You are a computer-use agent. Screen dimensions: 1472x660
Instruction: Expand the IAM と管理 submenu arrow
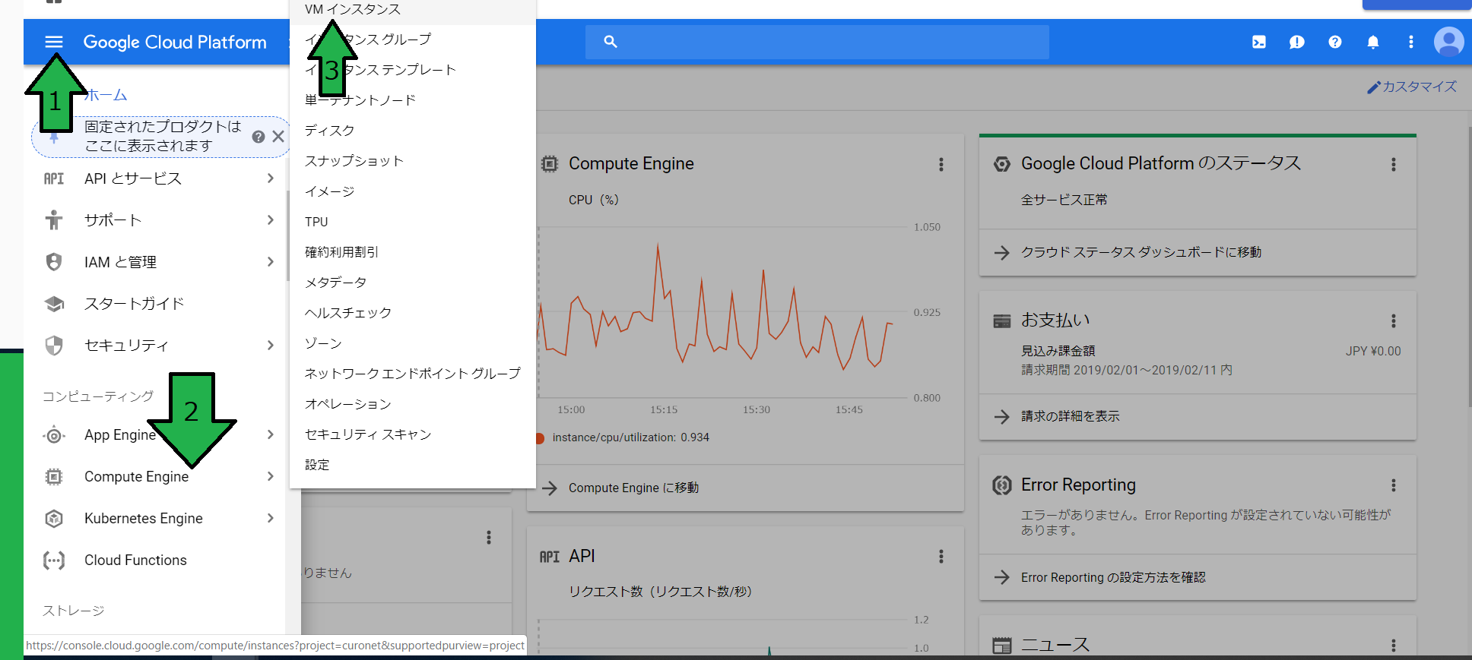pos(271,261)
